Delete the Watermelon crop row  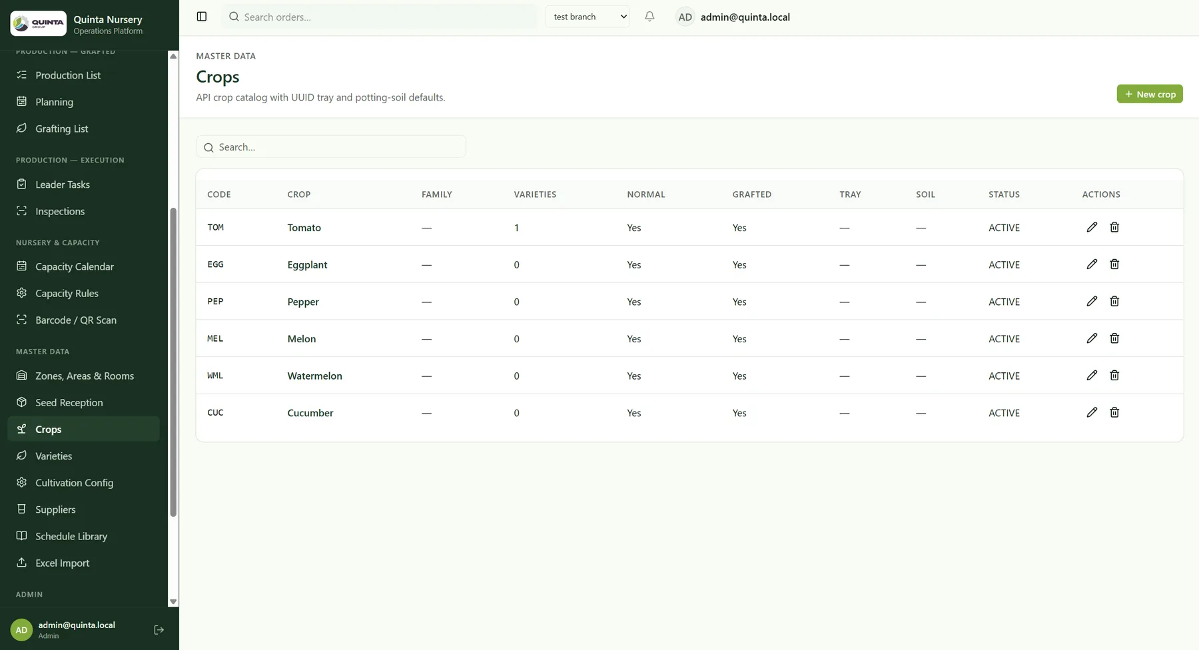tap(1114, 376)
